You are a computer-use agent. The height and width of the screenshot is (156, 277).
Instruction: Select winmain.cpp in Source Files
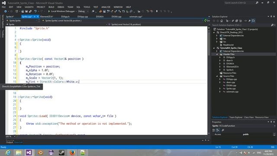click(232, 92)
